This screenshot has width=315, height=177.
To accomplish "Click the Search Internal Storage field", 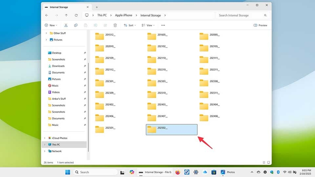I will [243, 15].
